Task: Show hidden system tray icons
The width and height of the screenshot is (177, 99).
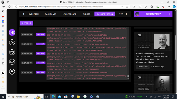Action: (x=147, y=97)
